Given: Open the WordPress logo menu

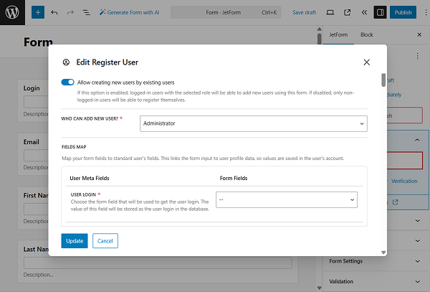Looking at the screenshot, I should tap(12, 12).
